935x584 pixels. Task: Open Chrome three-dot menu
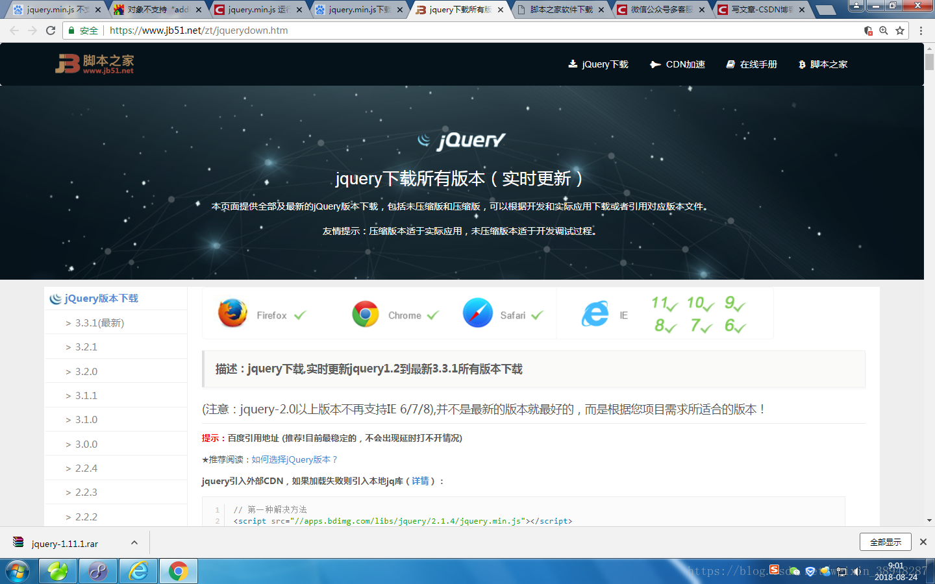point(921,30)
